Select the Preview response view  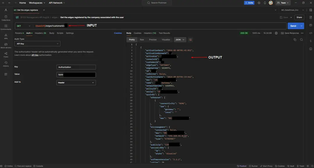tap(153, 40)
